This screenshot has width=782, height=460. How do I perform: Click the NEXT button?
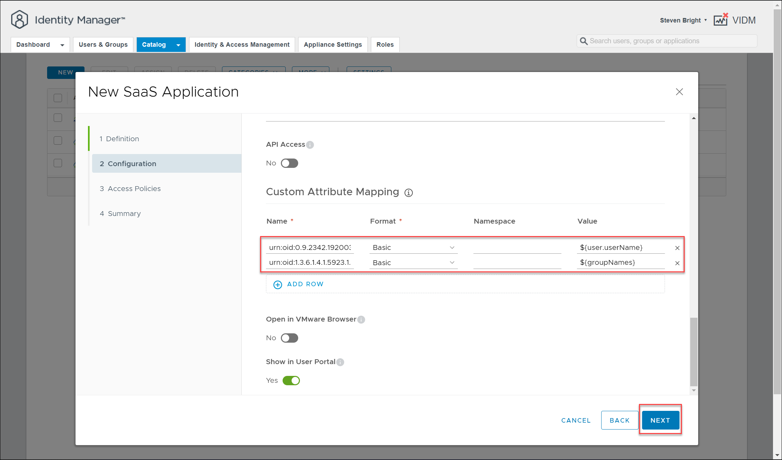660,420
